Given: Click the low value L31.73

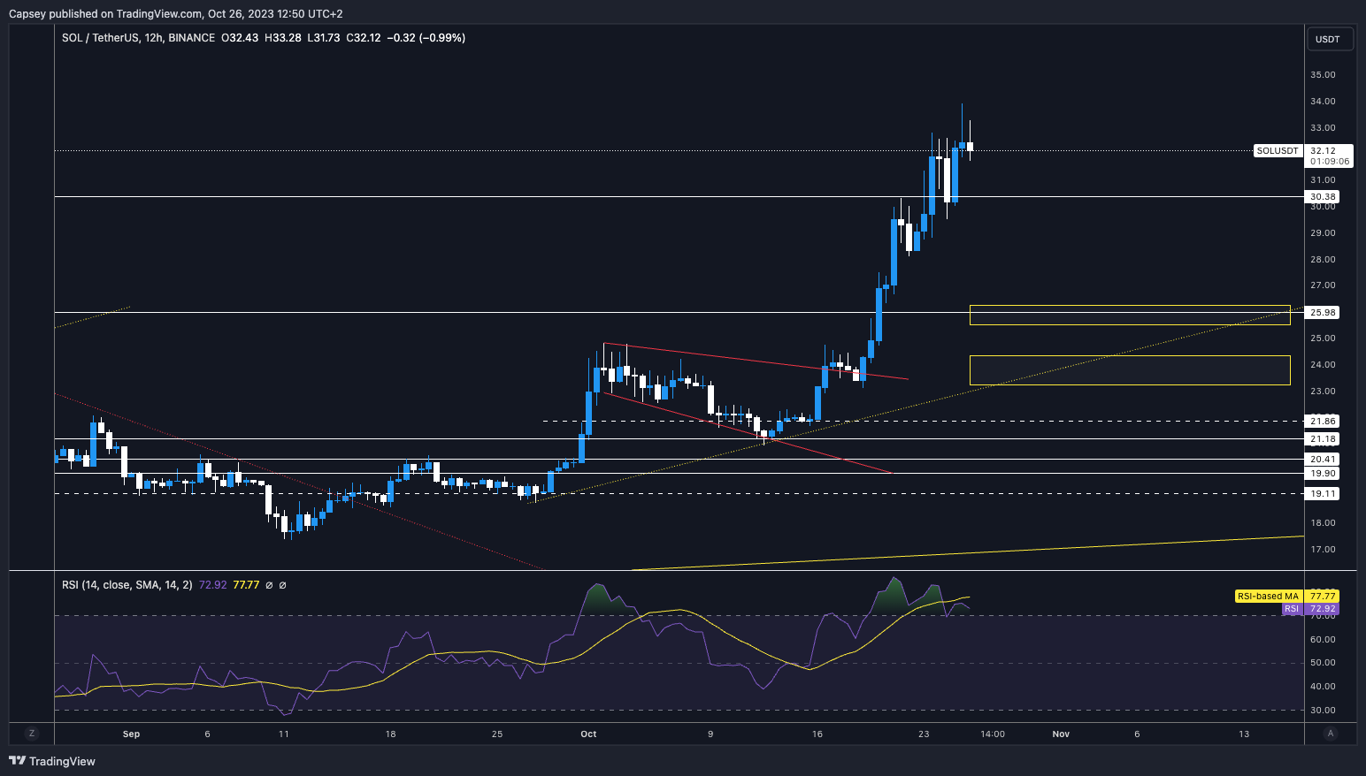Looking at the screenshot, I should tap(324, 38).
